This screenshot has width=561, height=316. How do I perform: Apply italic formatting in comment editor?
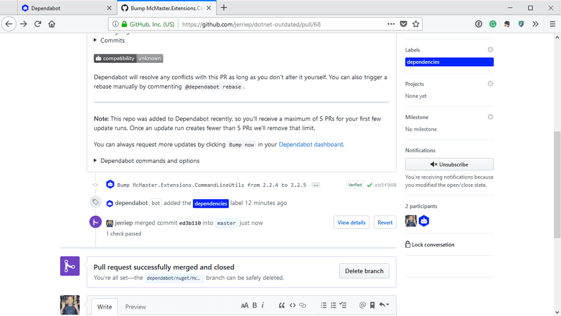tap(263, 305)
